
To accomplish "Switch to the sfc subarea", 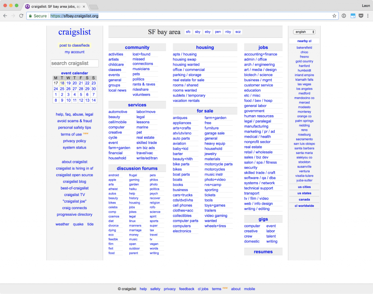I will click(188, 32).
